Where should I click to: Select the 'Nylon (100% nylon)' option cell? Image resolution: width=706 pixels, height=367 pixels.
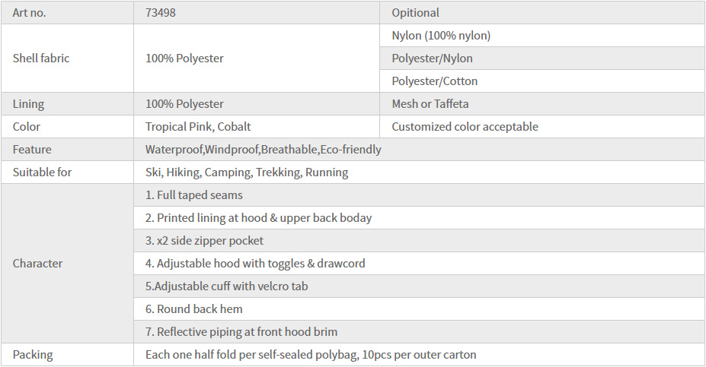pyautogui.click(x=441, y=36)
